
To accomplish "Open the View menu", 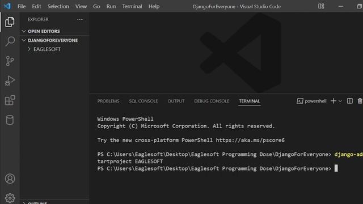I will pyautogui.click(x=81, y=6).
